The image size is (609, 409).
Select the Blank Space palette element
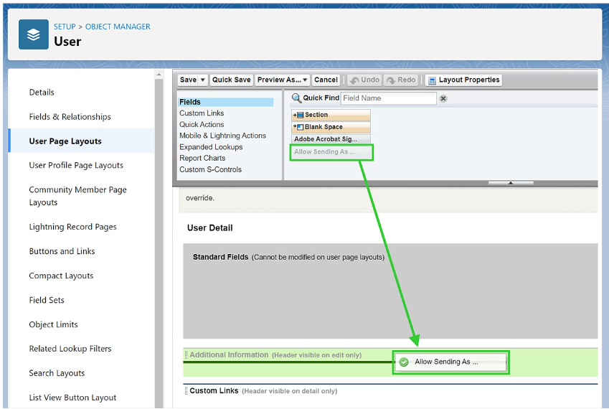331,127
